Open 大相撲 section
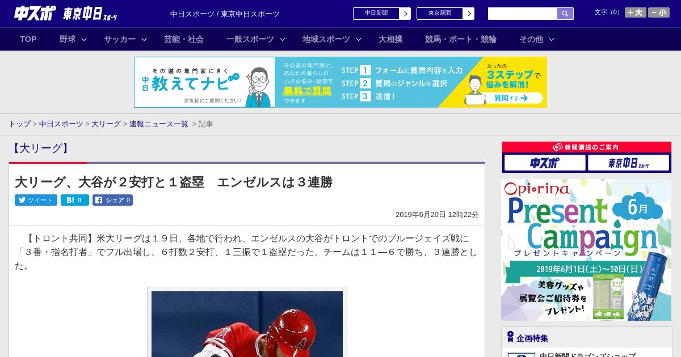 coord(390,39)
